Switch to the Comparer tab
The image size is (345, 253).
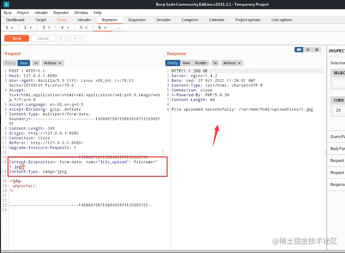pyautogui.click(x=190, y=20)
